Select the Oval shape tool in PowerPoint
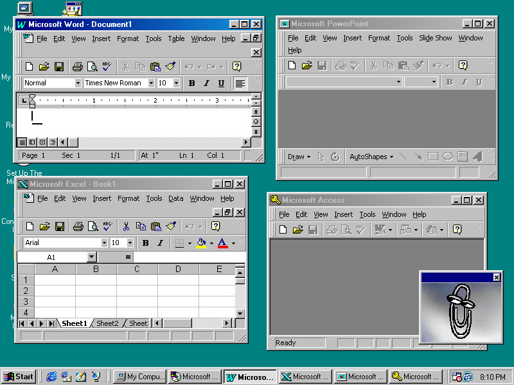 click(x=448, y=157)
